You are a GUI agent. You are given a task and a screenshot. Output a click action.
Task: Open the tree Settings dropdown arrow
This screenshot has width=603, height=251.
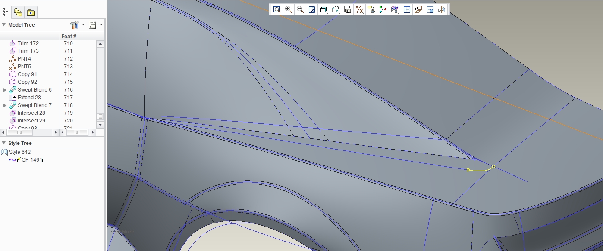[83, 24]
